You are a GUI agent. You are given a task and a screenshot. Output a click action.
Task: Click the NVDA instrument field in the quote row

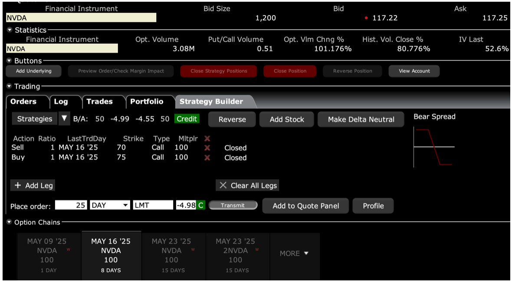tap(81, 18)
